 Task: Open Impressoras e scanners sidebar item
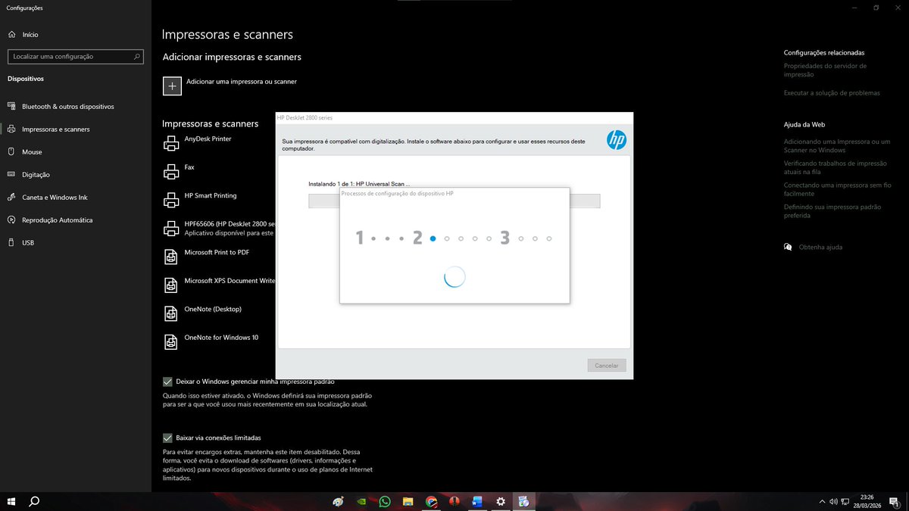point(76,129)
